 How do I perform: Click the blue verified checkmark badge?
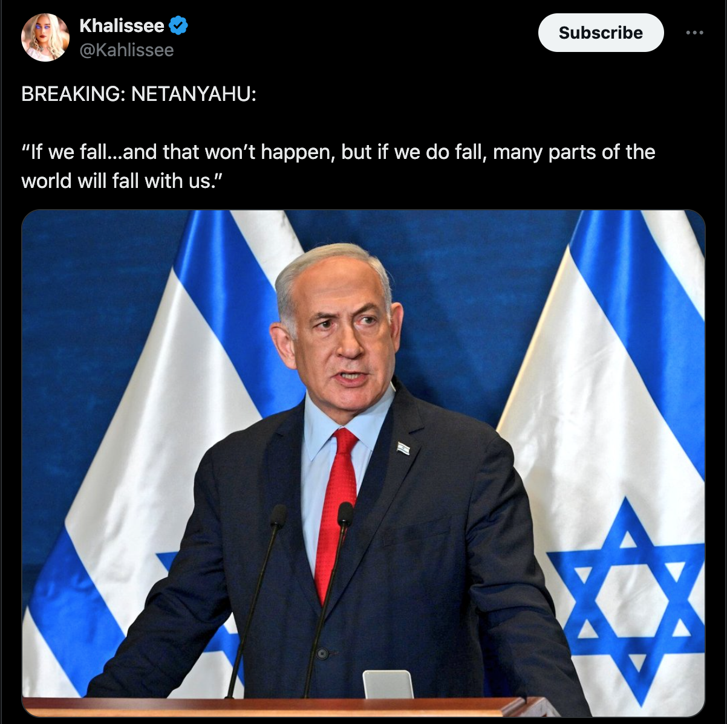click(x=178, y=26)
